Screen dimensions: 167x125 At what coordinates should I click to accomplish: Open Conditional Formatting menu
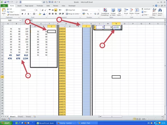point(105,12)
